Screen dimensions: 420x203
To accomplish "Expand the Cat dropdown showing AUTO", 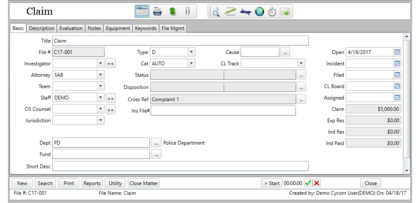I will pyautogui.click(x=191, y=64).
